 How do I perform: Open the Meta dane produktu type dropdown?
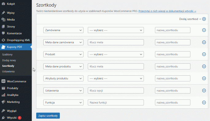tap(63, 66)
